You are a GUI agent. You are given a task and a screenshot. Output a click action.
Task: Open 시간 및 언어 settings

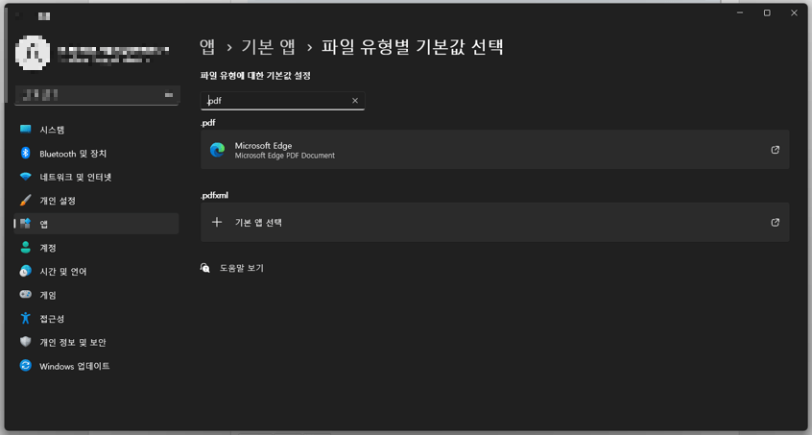pyautogui.click(x=96, y=272)
